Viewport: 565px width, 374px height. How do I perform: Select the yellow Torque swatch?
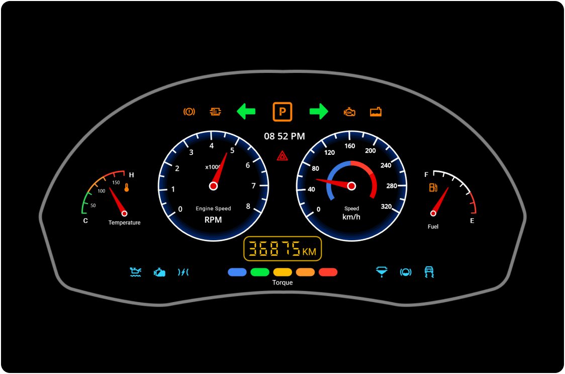click(x=282, y=272)
